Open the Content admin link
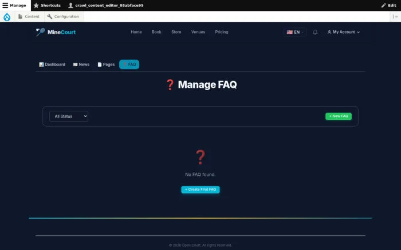Screen dimensions: 401x250 [x=29, y=17]
